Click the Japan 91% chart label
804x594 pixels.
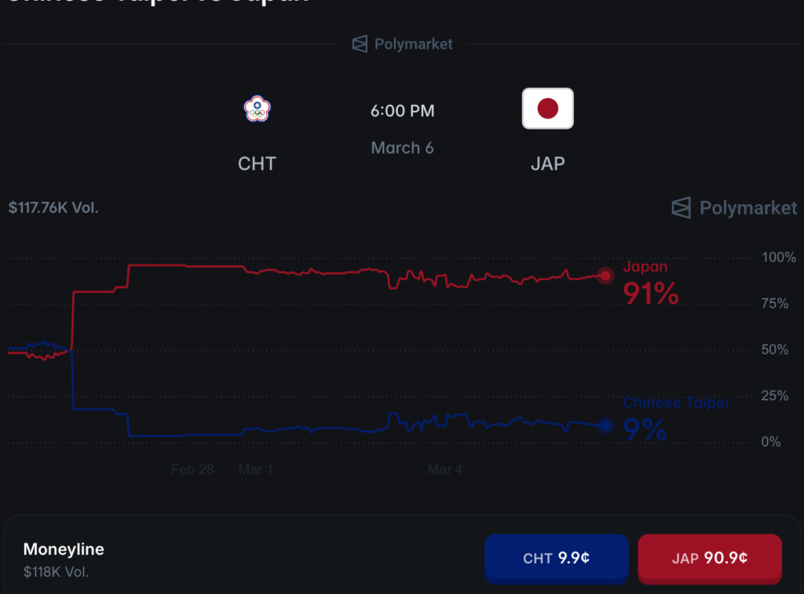click(x=650, y=286)
